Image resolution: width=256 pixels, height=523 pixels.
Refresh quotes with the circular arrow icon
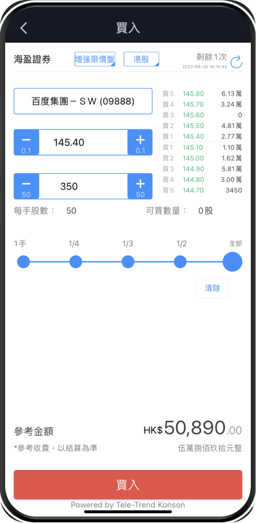pyautogui.click(x=236, y=62)
